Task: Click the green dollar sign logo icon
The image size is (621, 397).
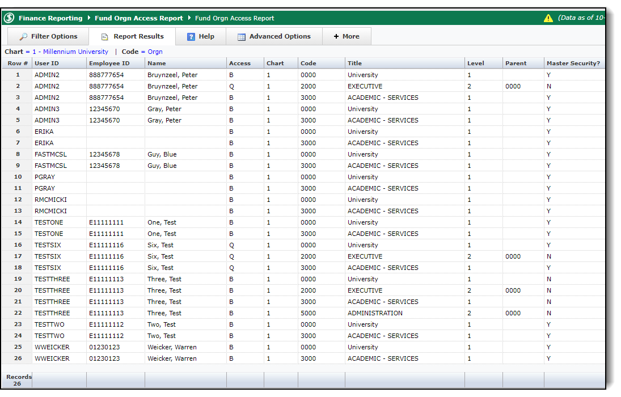Action: [9, 18]
